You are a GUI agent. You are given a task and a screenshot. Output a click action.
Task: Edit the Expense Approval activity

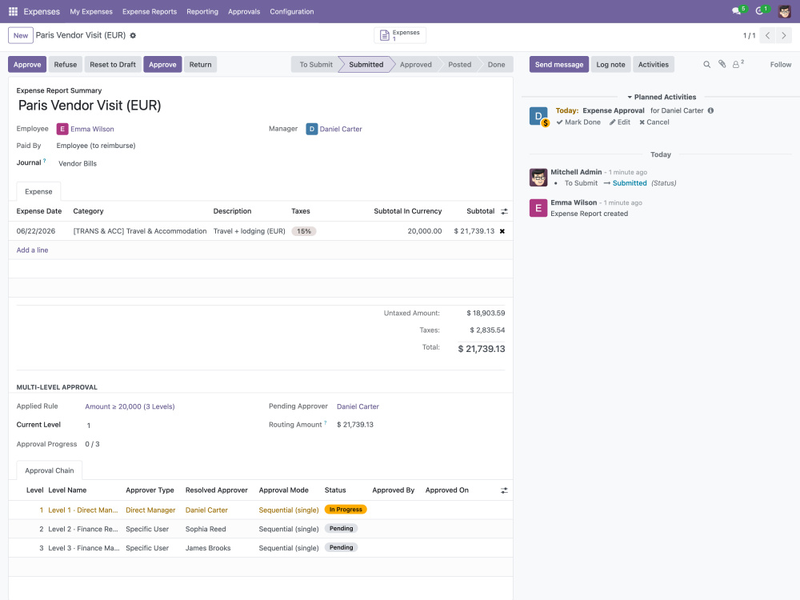pyautogui.click(x=620, y=122)
